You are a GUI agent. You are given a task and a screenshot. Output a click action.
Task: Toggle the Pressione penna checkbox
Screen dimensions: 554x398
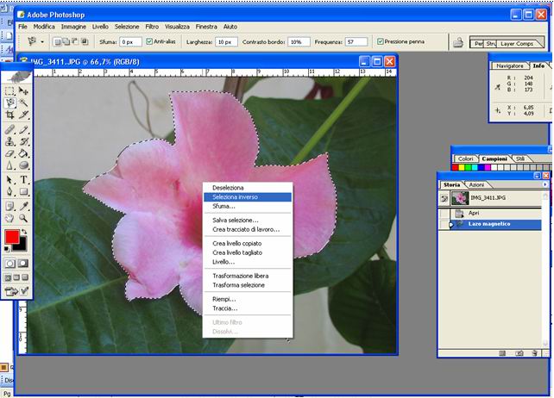[381, 41]
